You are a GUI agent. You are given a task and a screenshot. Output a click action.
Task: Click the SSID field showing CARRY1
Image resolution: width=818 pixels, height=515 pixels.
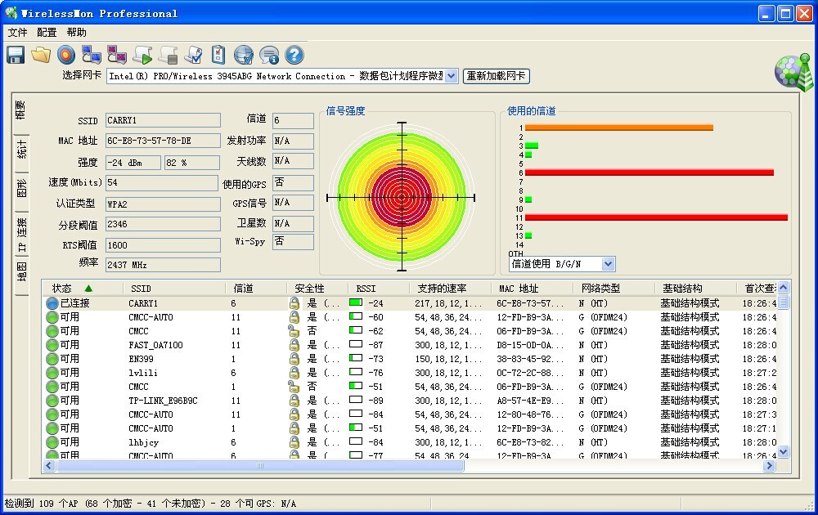[x=163, y=121]
